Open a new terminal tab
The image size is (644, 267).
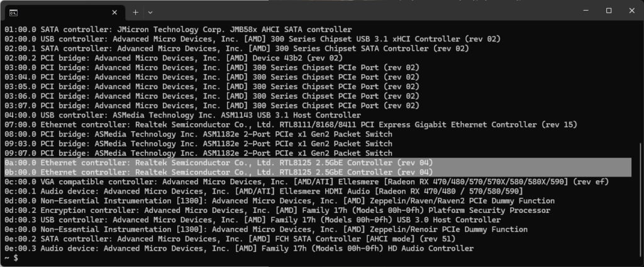tap(135, 13)
